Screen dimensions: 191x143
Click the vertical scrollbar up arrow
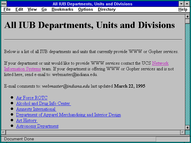(x=188, y=17)
